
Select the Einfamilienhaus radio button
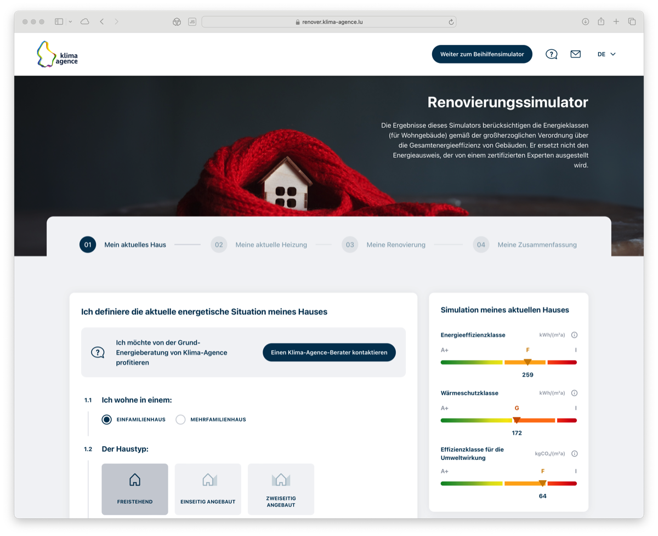coord(107,420)
